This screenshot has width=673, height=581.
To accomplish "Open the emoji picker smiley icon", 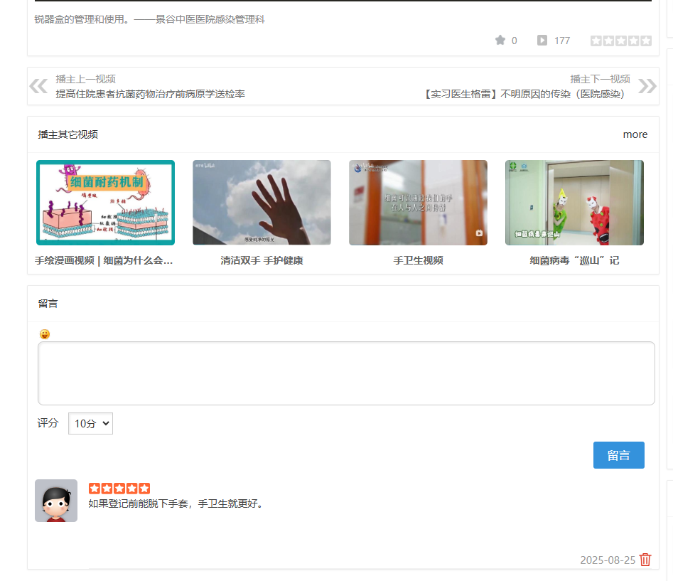I will (45, 333).
